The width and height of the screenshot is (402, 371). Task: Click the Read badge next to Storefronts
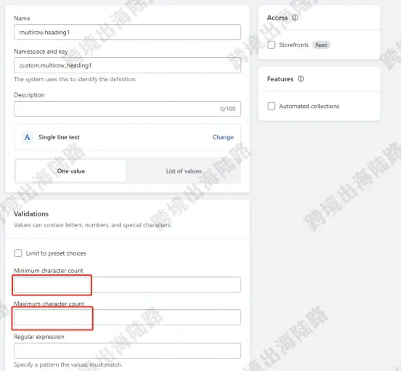tap(321, 45)
